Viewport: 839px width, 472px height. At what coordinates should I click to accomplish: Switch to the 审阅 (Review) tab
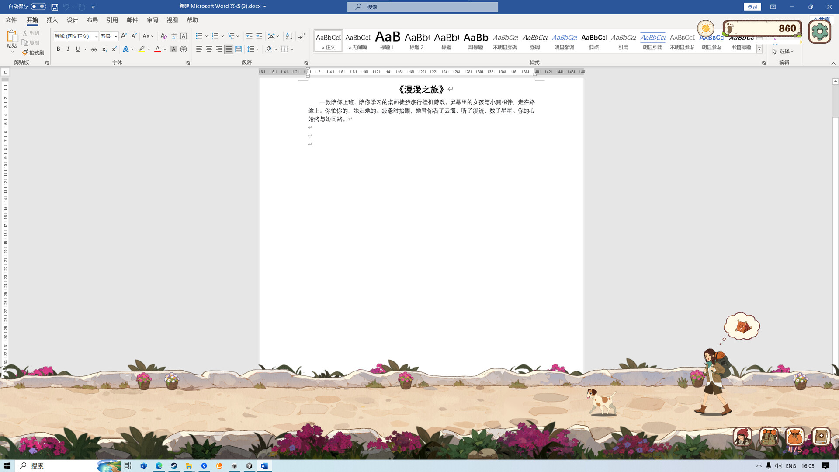[153, 20]
